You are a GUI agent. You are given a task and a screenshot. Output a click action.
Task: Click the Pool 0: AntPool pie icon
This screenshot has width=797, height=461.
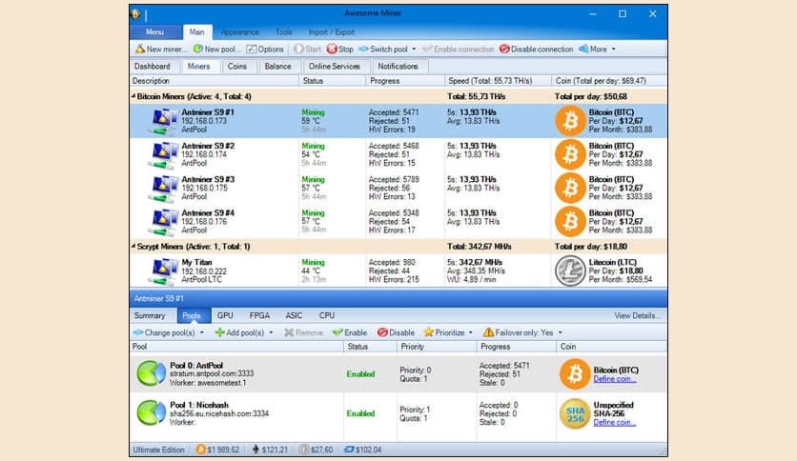click(x=151, y=373)
